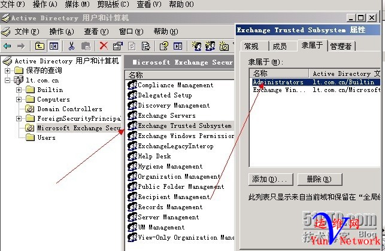Click the Domain Controllers OU folder icon
The height and width of the screenshot is (251, 385).
pos(30,109)
